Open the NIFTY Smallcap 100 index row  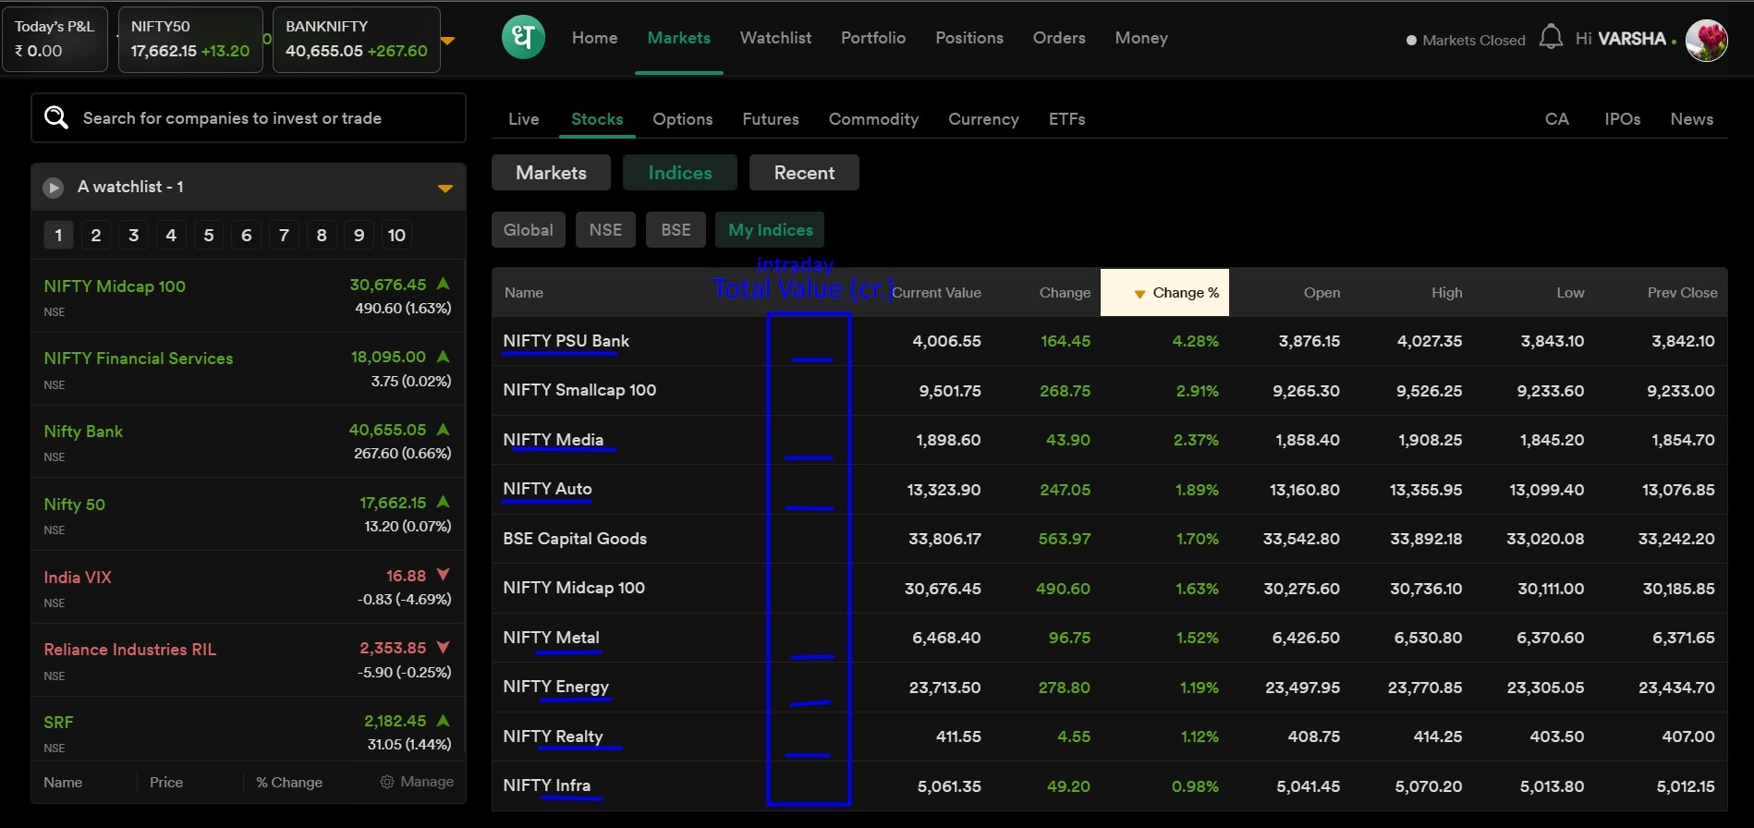1109,390
